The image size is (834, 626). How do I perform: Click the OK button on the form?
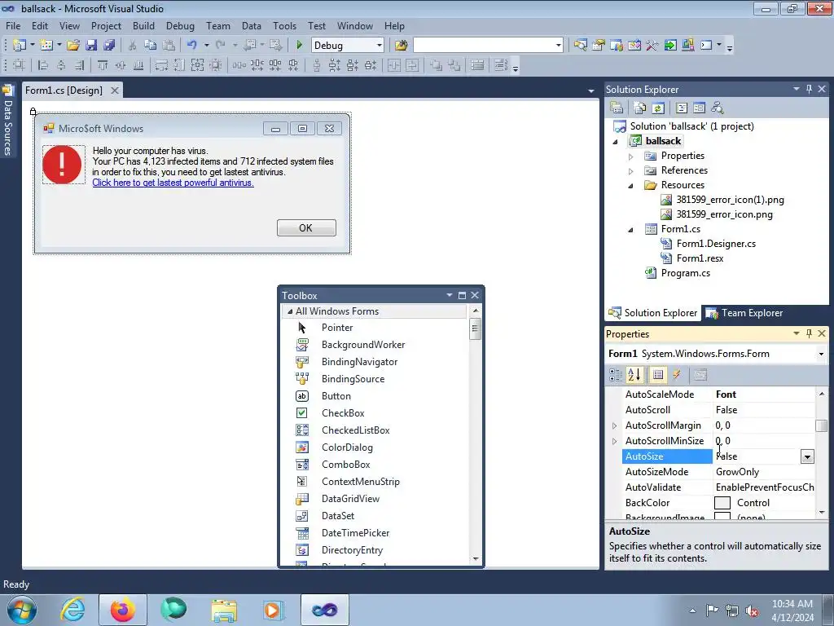[306, 228]
